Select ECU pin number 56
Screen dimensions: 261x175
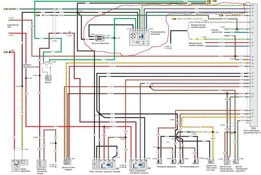(x=252, y=5)
